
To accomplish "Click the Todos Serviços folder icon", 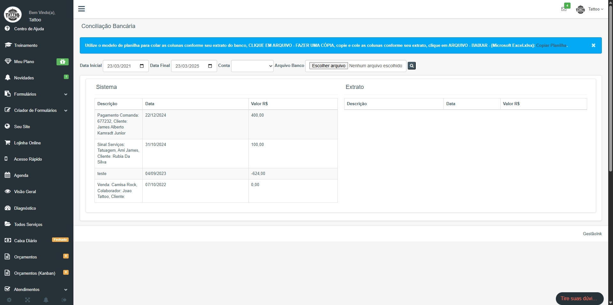I will pyautogui.click(x=8, y=224).
